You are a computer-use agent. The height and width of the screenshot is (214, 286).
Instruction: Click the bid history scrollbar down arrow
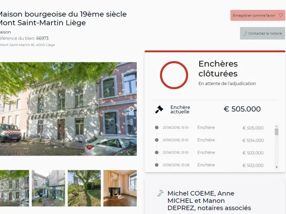(277, 167)
